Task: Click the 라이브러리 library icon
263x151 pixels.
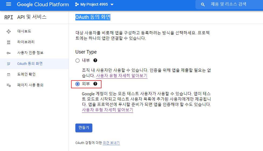Action: [9, 42]
